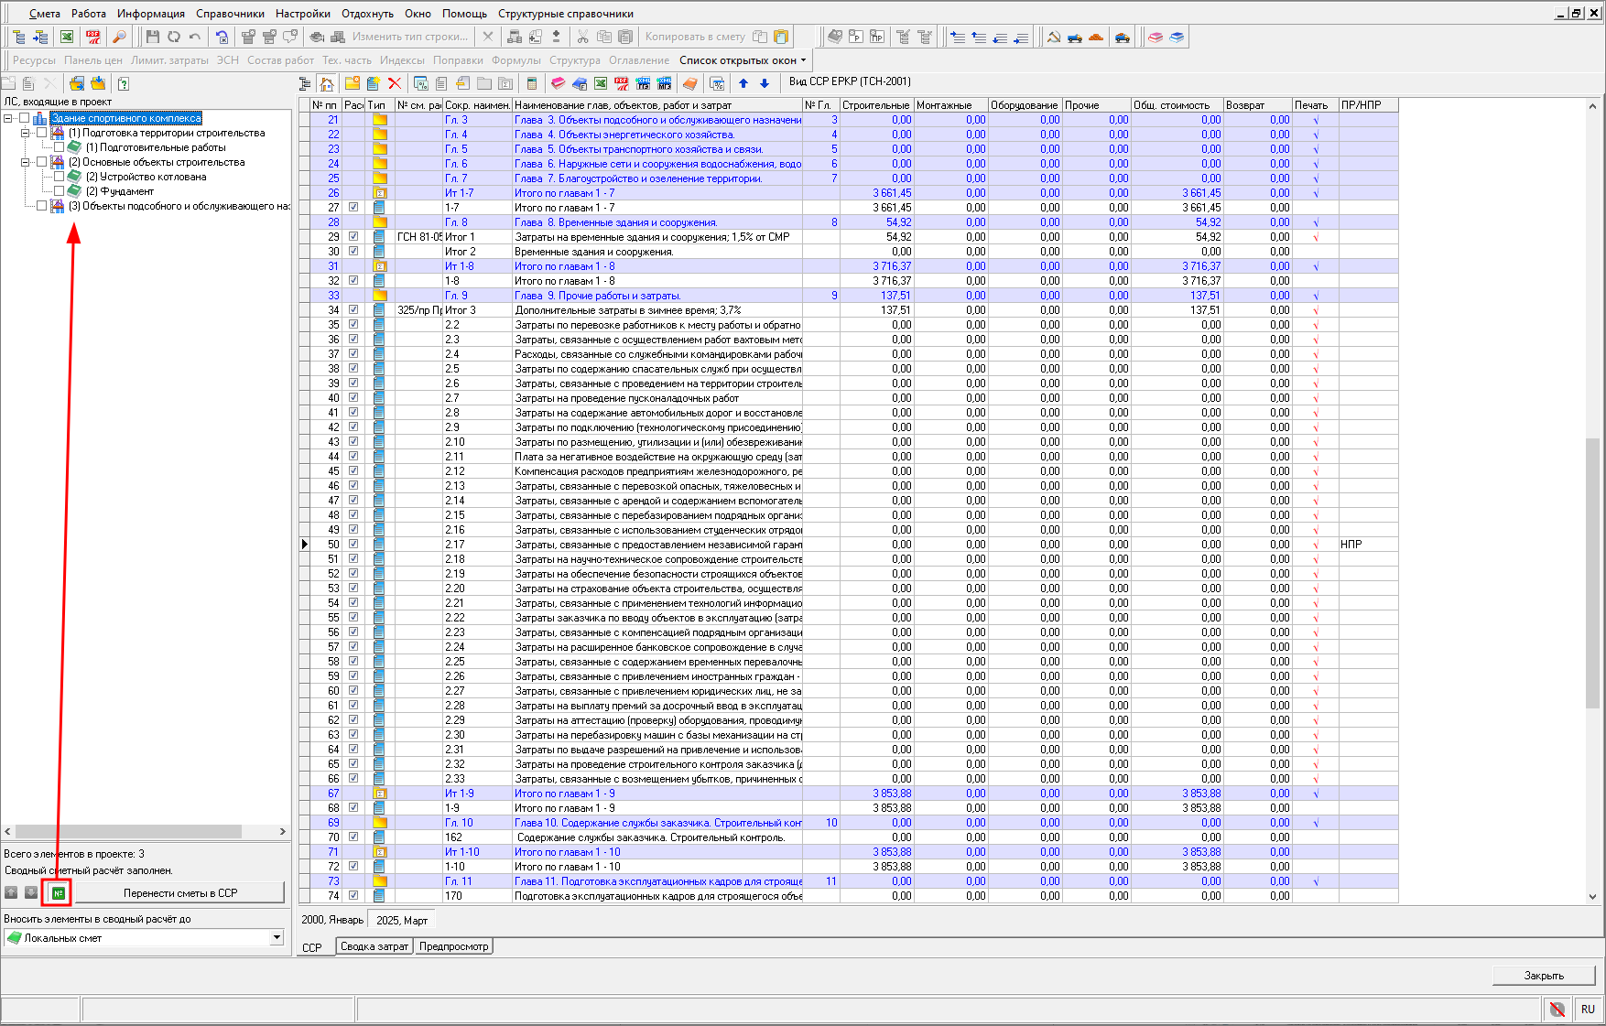Click the green № numbering icon
This screenshot has height=1026, width=1606.
point(59,892)
